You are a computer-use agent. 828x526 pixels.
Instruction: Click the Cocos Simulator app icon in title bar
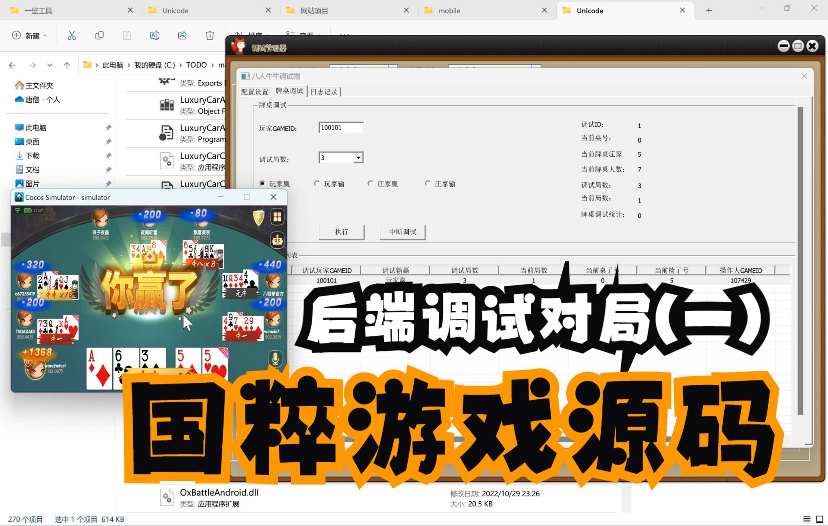(19, 197)
